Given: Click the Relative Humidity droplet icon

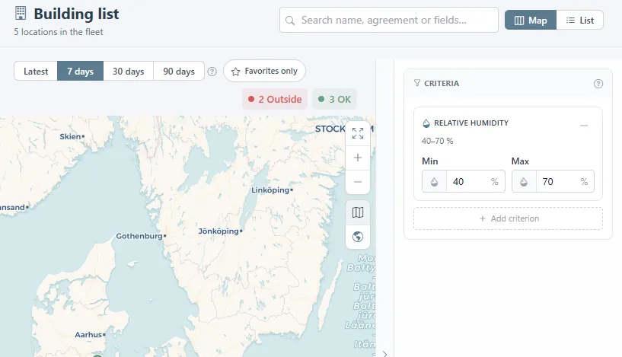Looking at the screenshot, I should tap(426, 123).
